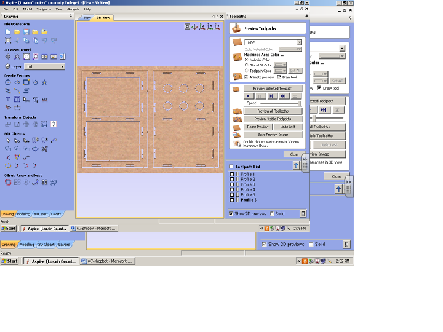Select the Material Color radio button
This screenshot has height=332, width=443.
pyautogui.click(x=247, y=60)
